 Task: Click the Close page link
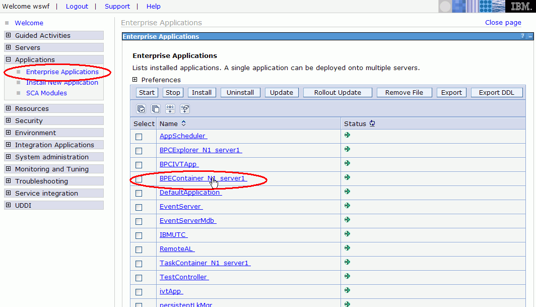(x=503, y=23)
